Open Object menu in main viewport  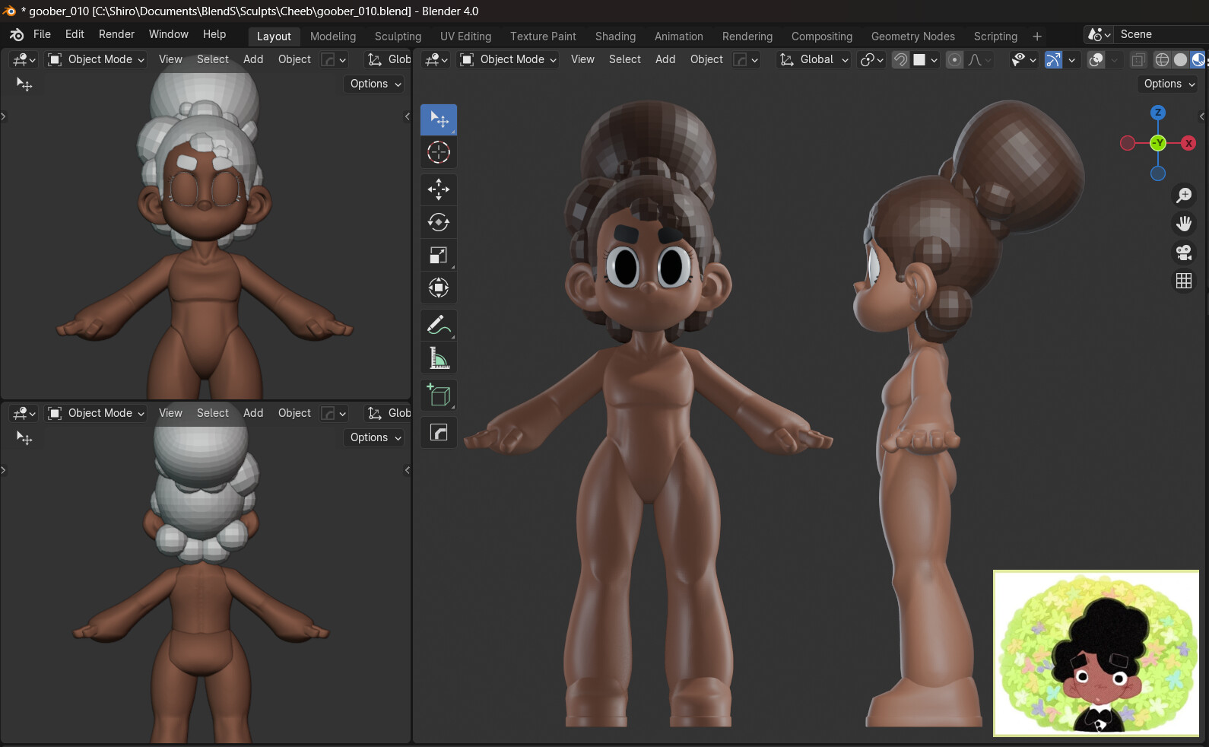706,59
